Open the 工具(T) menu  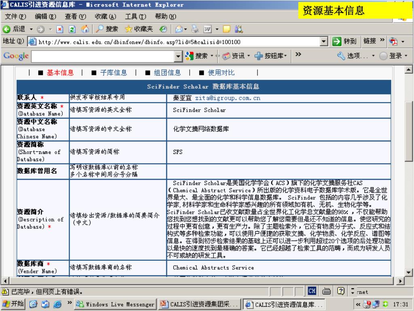coord(135,16)
